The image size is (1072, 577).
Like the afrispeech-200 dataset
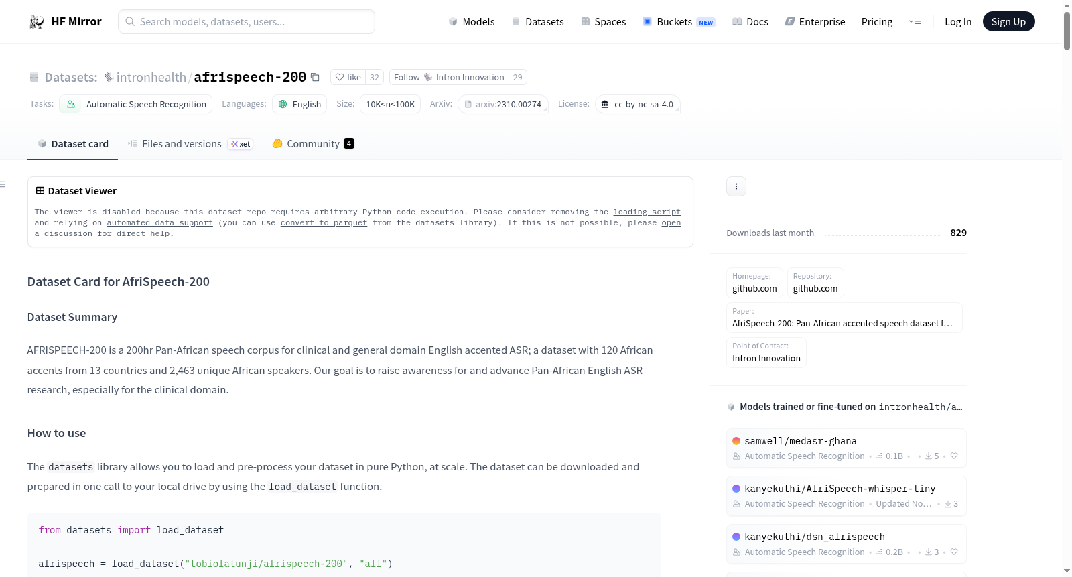click(x=348, y=77)
